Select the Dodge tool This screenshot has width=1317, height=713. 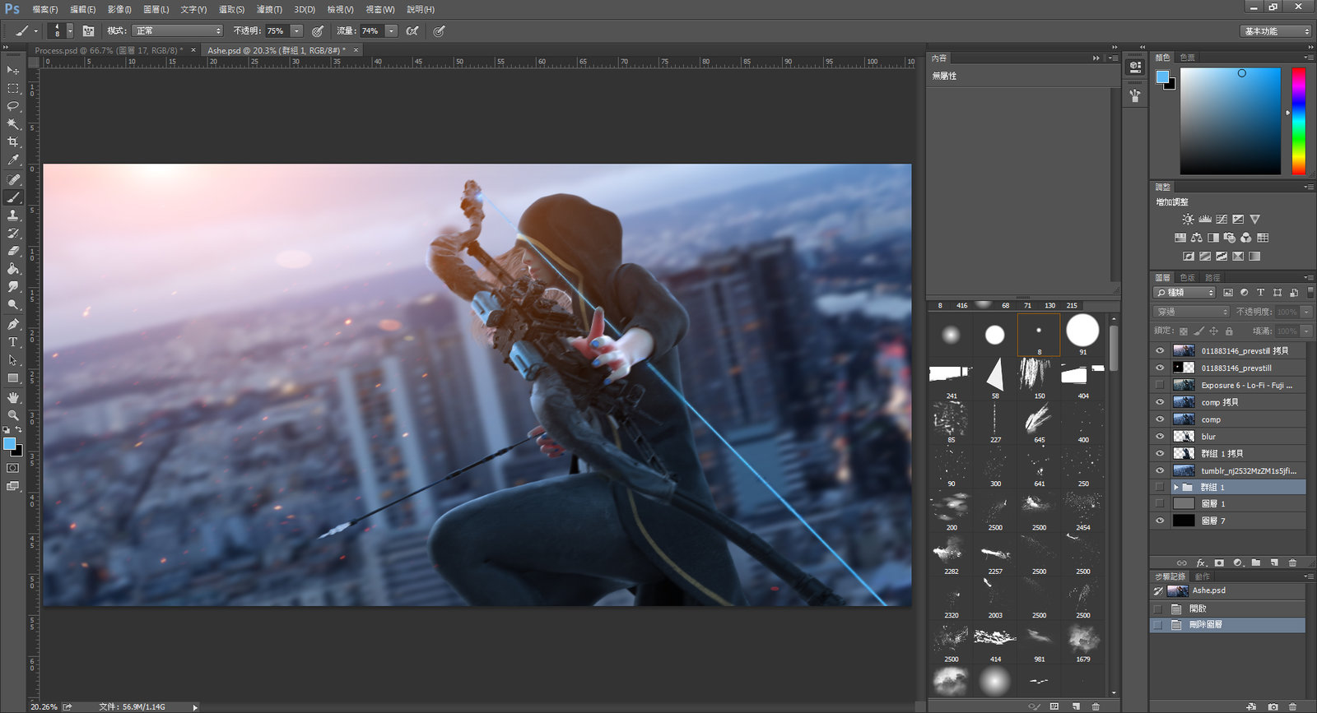[13, 305]
